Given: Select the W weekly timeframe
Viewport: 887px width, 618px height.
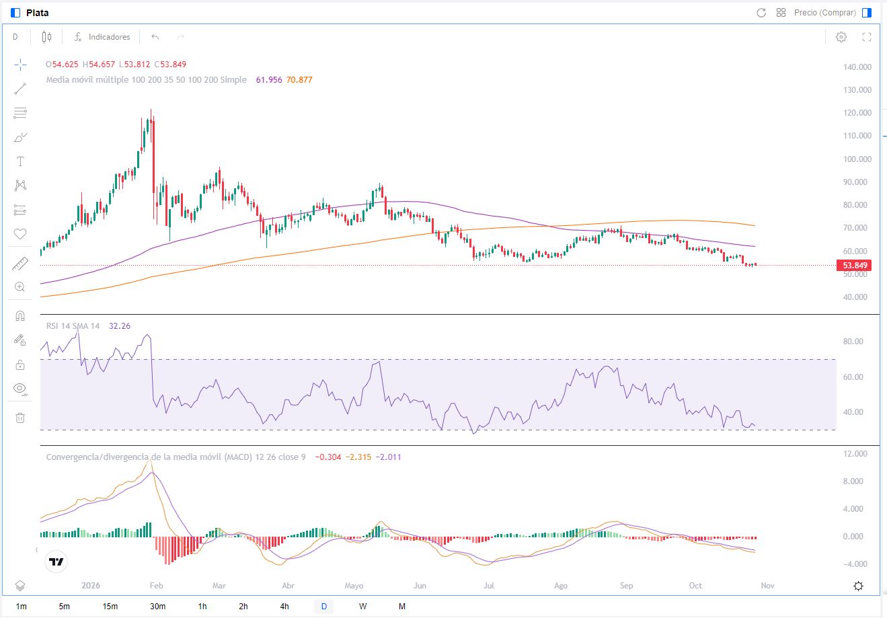Looking at the screenshot, I should [362, 607].
